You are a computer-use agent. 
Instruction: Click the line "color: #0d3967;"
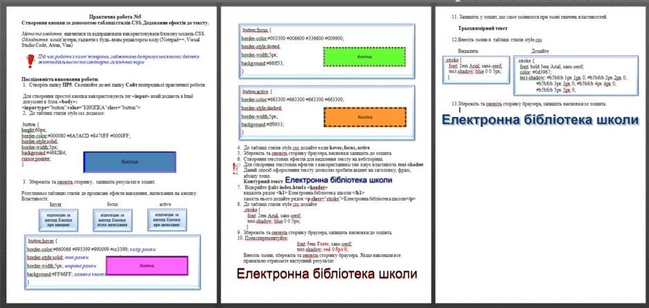coord(536,72)
